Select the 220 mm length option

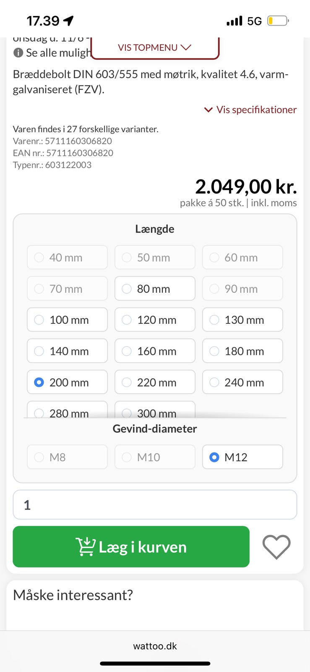[155, 382]
